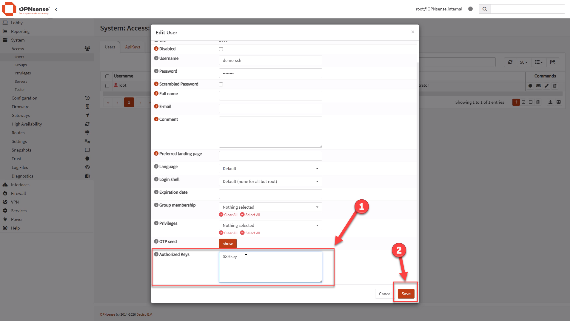Focus the Username input field
The width and height of the screenshot is (570, 321).
tap(270, 60)
